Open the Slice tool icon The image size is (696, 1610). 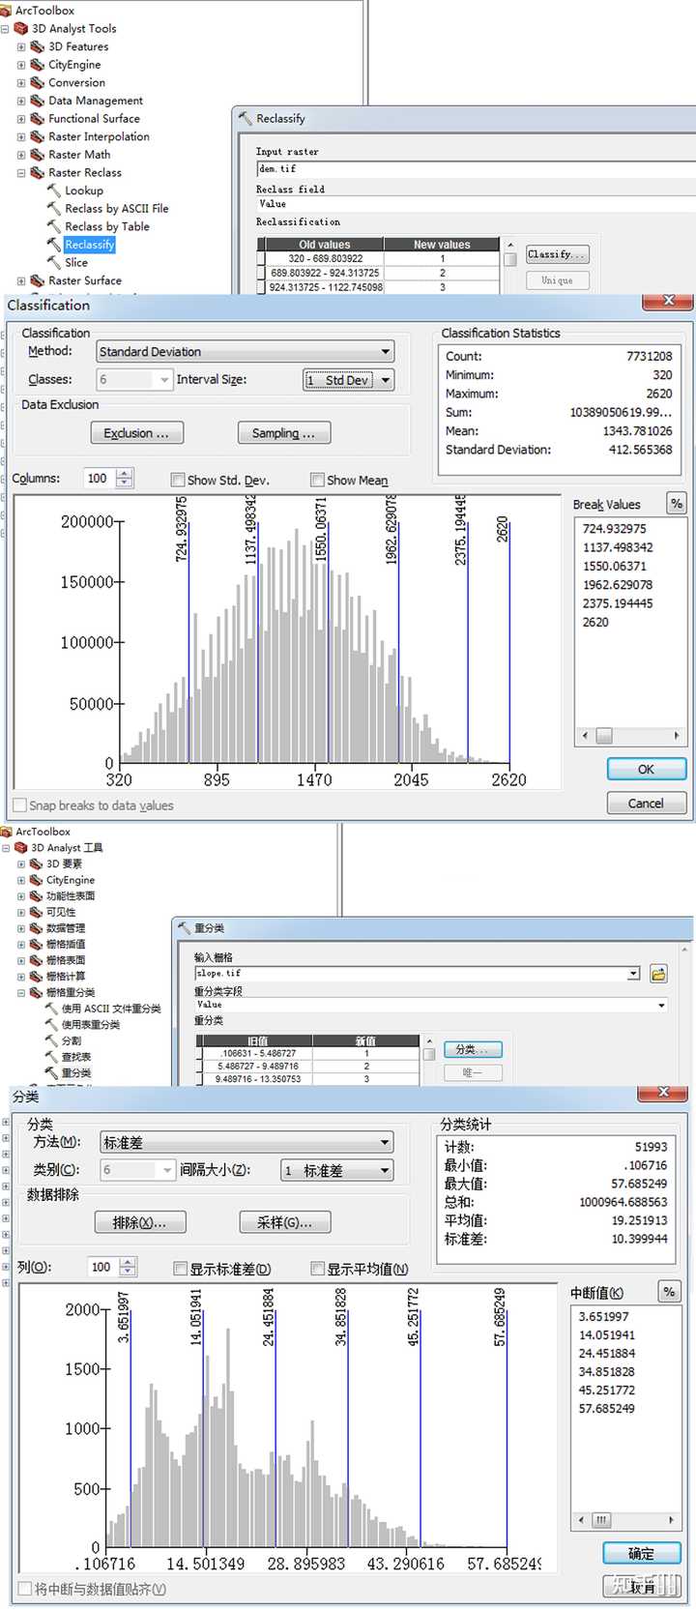pyautogui.click(x=54, y=262)
